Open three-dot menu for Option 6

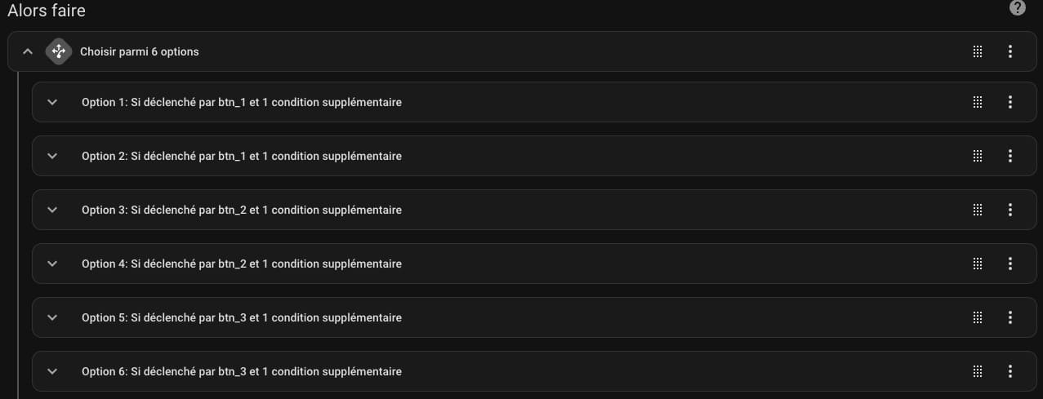coord(1010,371)
